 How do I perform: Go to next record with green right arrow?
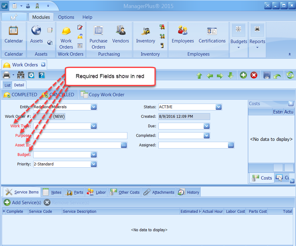tap(220, 76)
